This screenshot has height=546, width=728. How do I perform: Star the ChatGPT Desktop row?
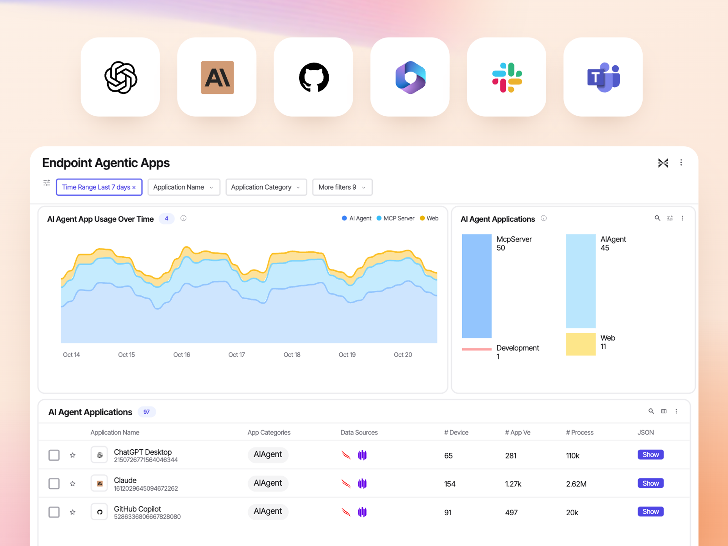73,455
